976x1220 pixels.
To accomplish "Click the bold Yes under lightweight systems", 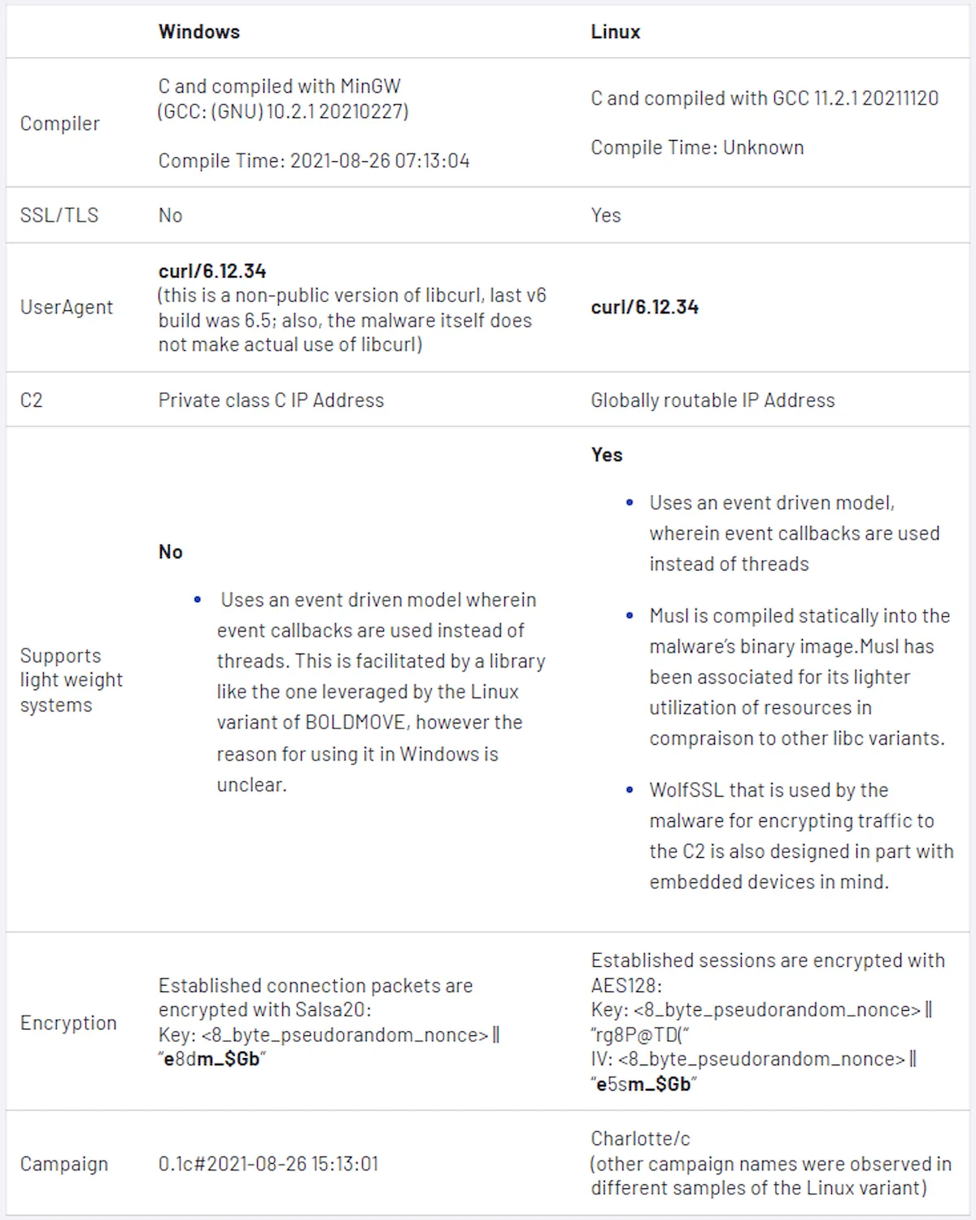I will [607, 455].
